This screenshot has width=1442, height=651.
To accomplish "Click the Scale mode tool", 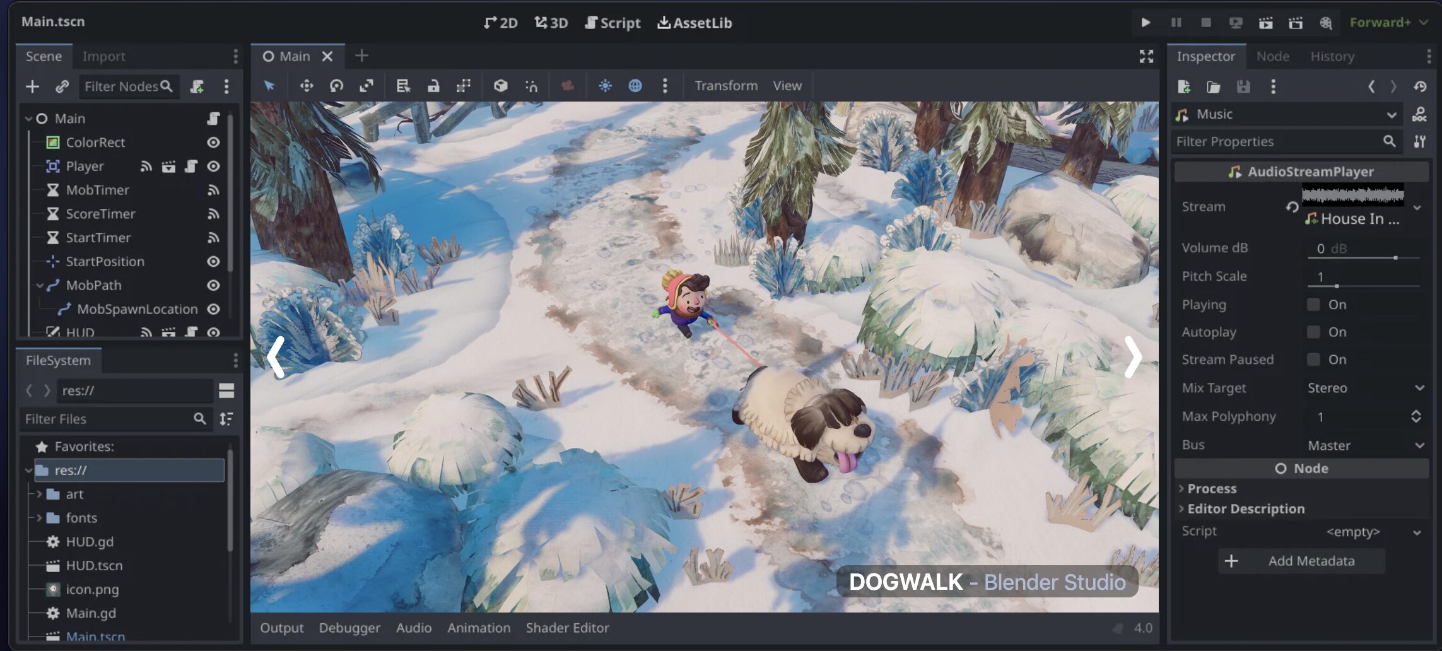I will coord(366,86).
